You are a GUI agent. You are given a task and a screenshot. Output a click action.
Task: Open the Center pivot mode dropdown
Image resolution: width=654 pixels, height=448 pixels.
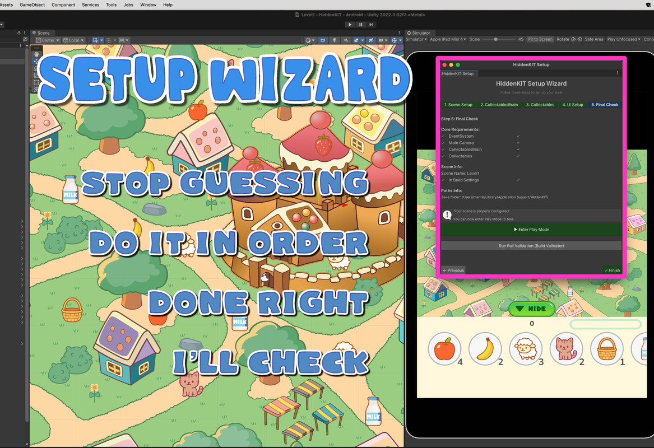click(47, 40)
